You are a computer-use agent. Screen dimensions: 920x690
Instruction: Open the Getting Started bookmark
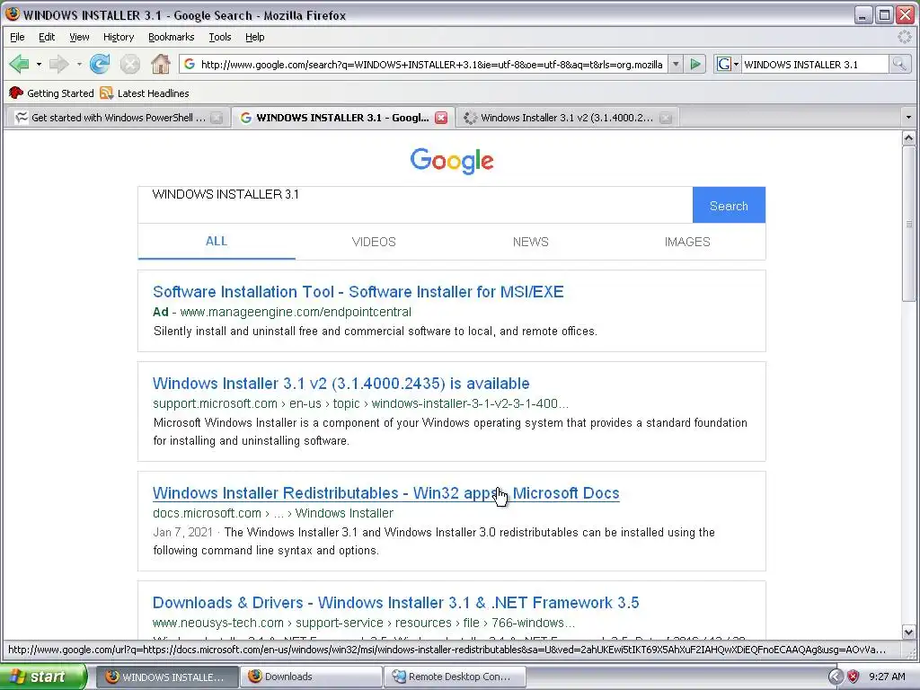(51, 93)
